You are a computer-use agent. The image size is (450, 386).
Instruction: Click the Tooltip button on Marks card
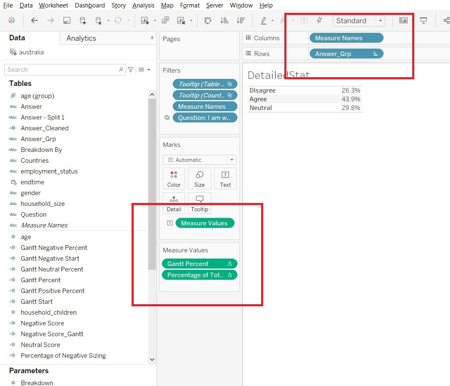[199, 203]
